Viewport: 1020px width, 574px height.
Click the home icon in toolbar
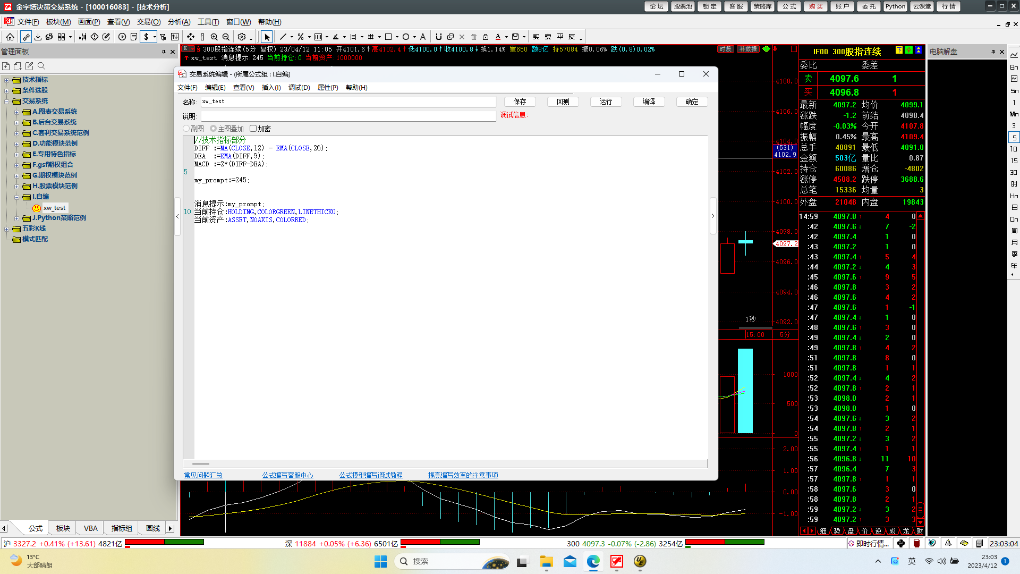[x=10, y=37]
